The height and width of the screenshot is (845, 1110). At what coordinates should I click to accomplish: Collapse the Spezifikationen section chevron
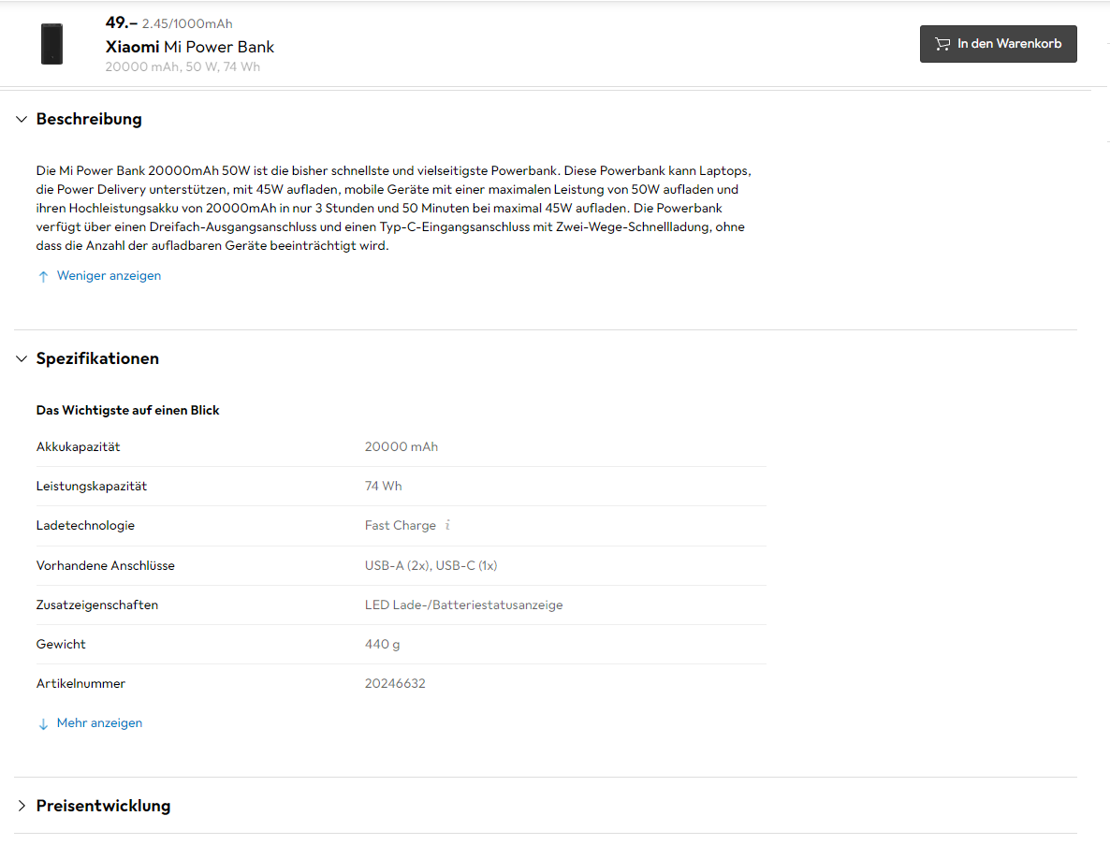[22, 358]
